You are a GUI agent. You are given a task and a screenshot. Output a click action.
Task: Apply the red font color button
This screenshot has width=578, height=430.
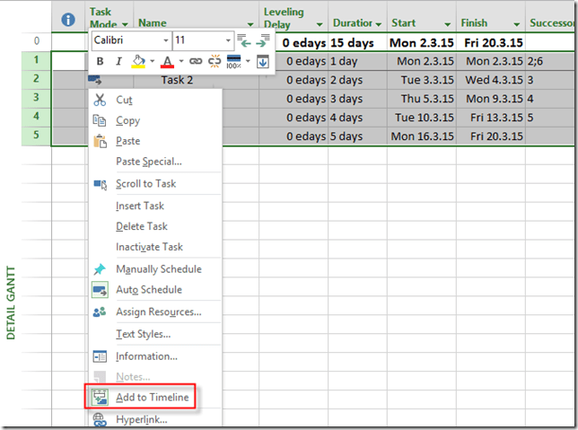point(167,62)
